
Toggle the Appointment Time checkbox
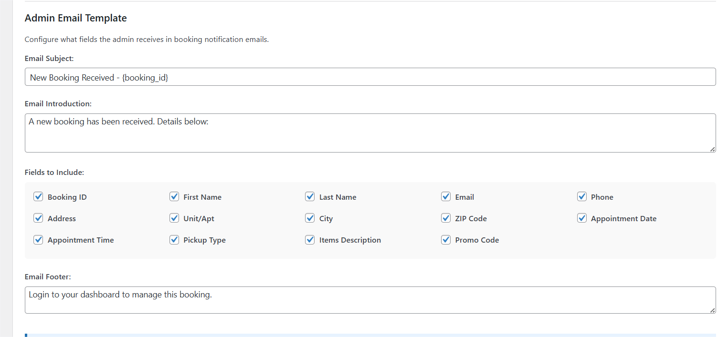[38, 240]
